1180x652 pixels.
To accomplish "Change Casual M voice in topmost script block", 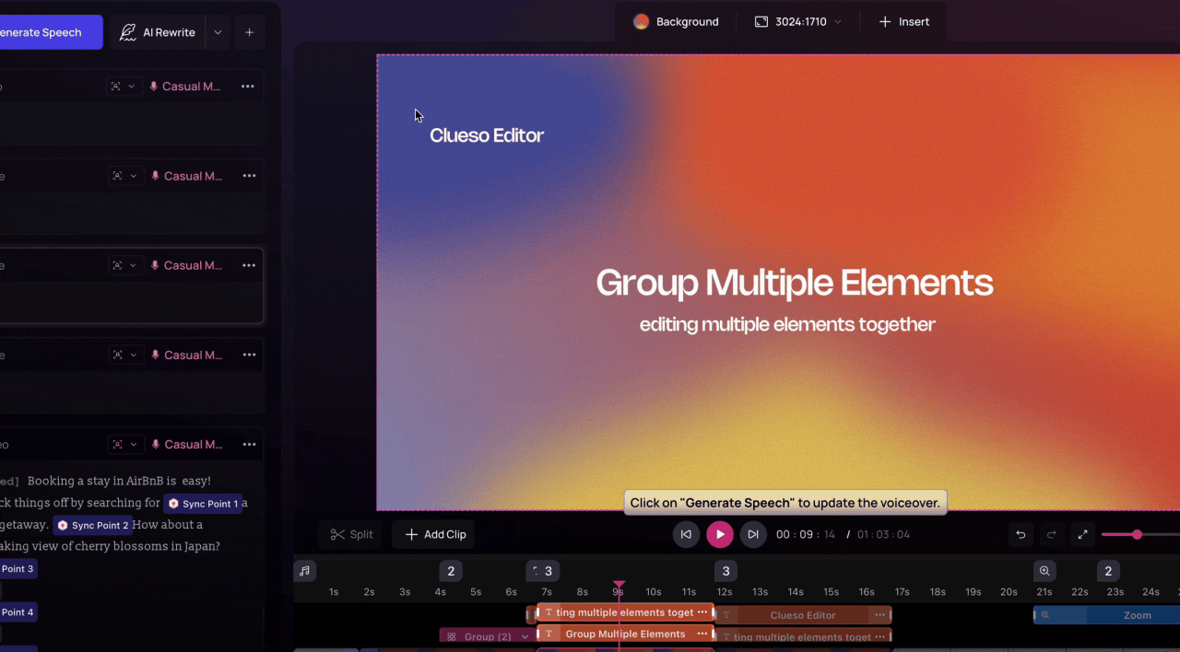I will point(184,87).
